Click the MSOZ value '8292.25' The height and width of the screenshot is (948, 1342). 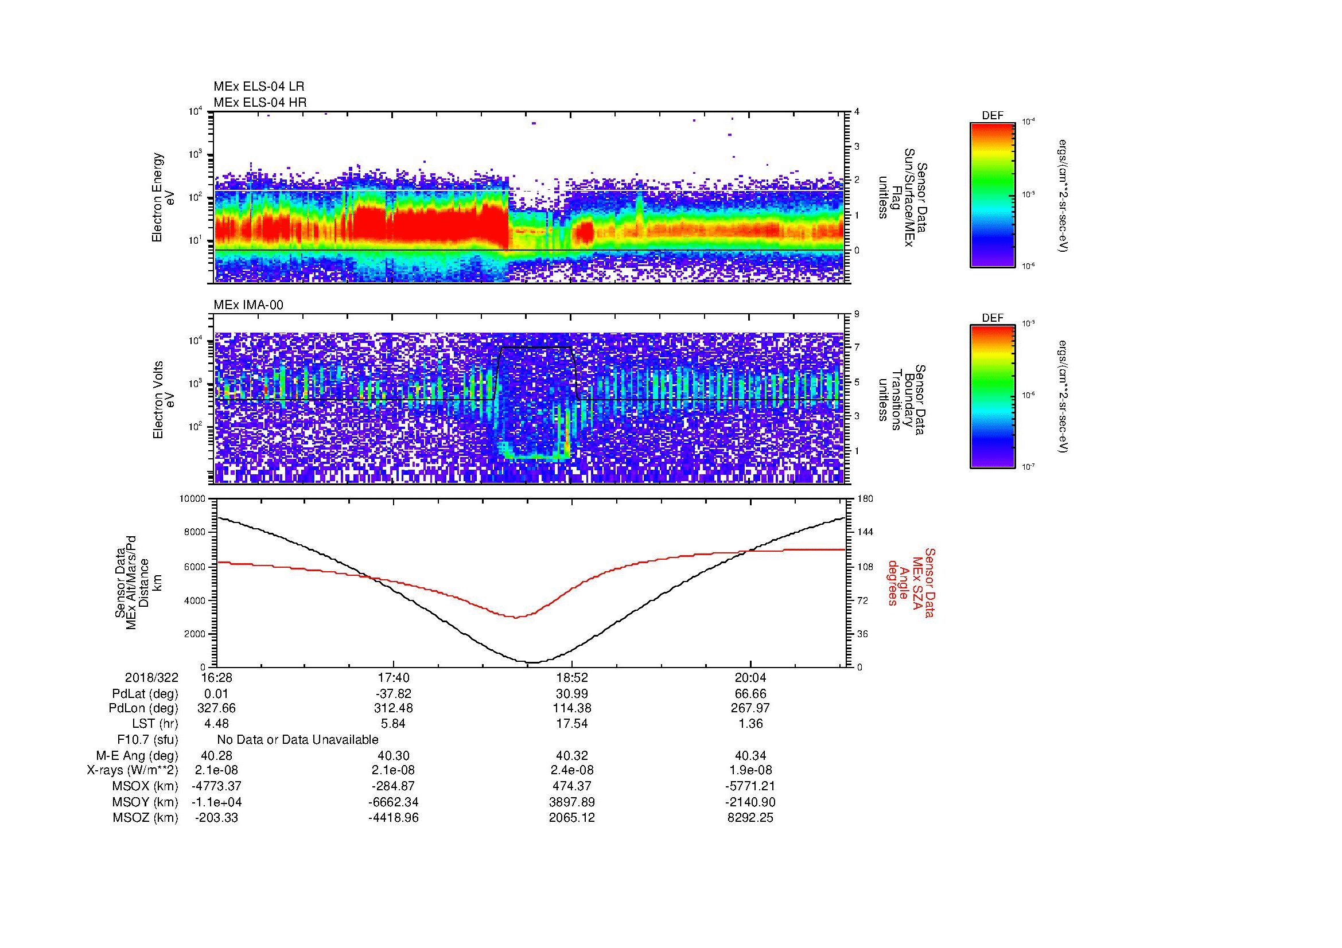pyautogui.click(x=750, y=818)
